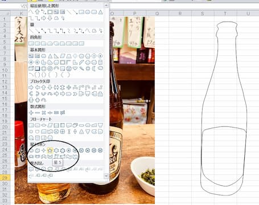Pick the Rounded Rectangle in rectangles section
Image resolution: width=259 pixels, height=205 pixels.
click(x=38, y=43)
